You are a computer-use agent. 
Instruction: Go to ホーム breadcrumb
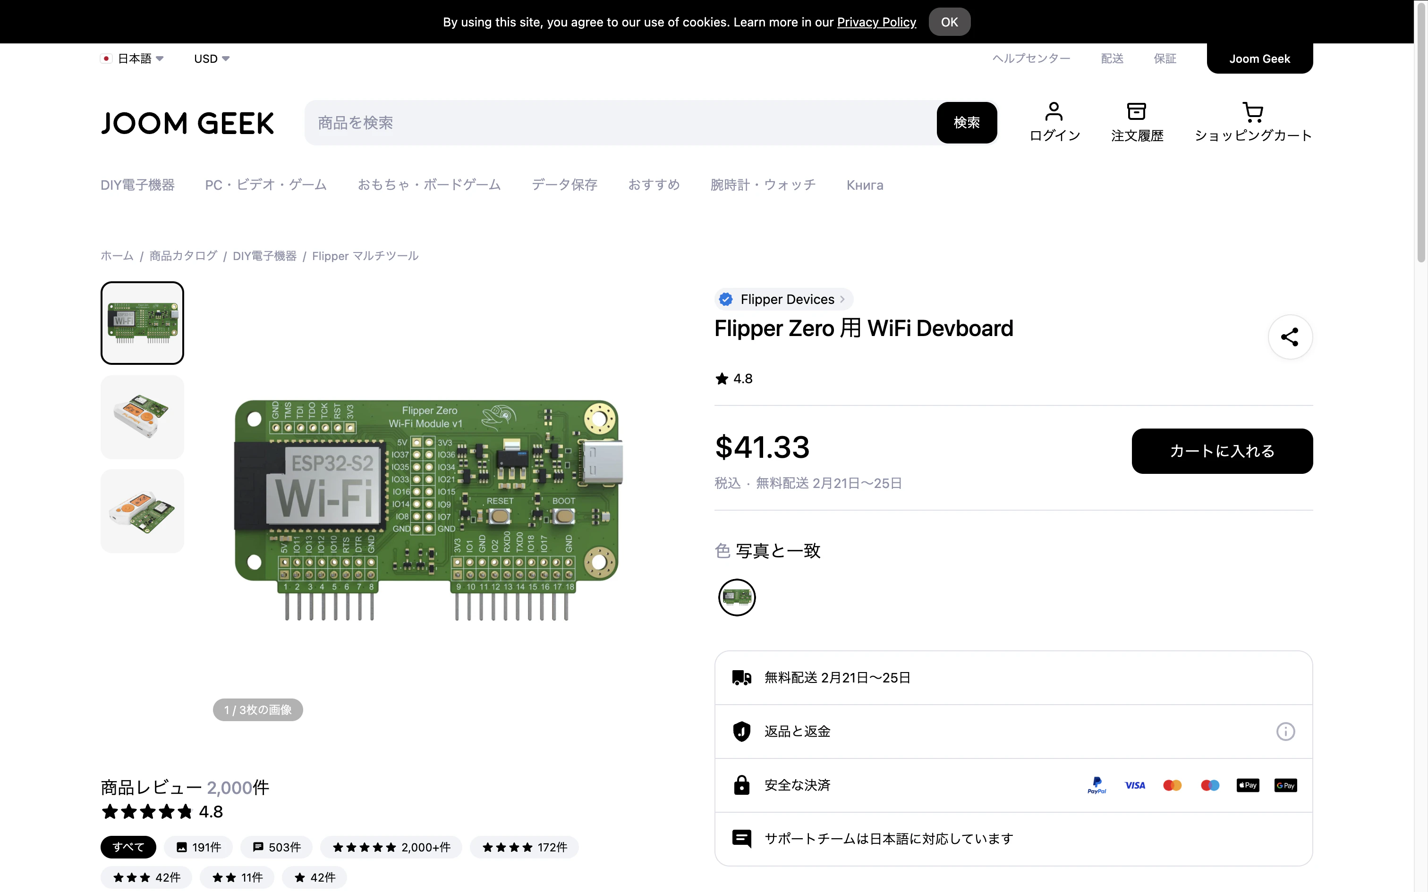117,256
